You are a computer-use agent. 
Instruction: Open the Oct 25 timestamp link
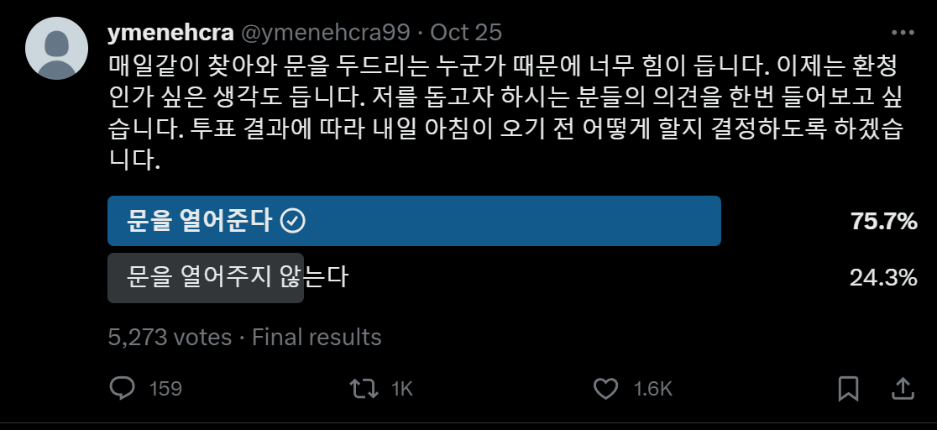coord(466,32)
